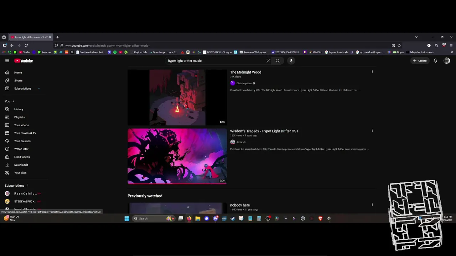Show more bookmarks overflow chevron
Viewport: 456px width, 256px height.
[452, 52]
